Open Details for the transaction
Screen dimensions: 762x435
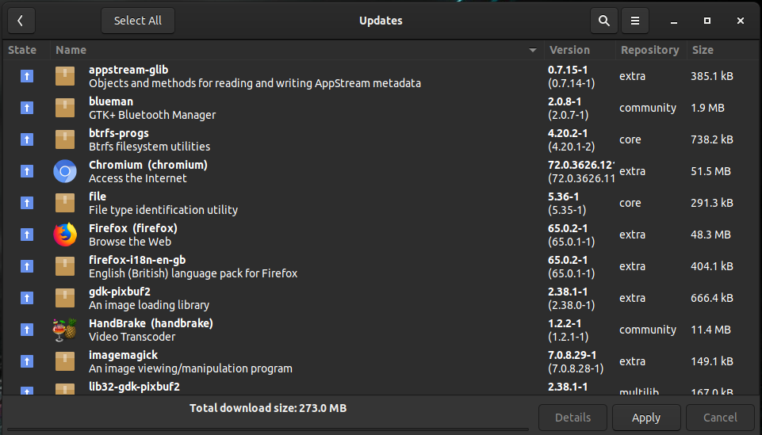[572, 418]
